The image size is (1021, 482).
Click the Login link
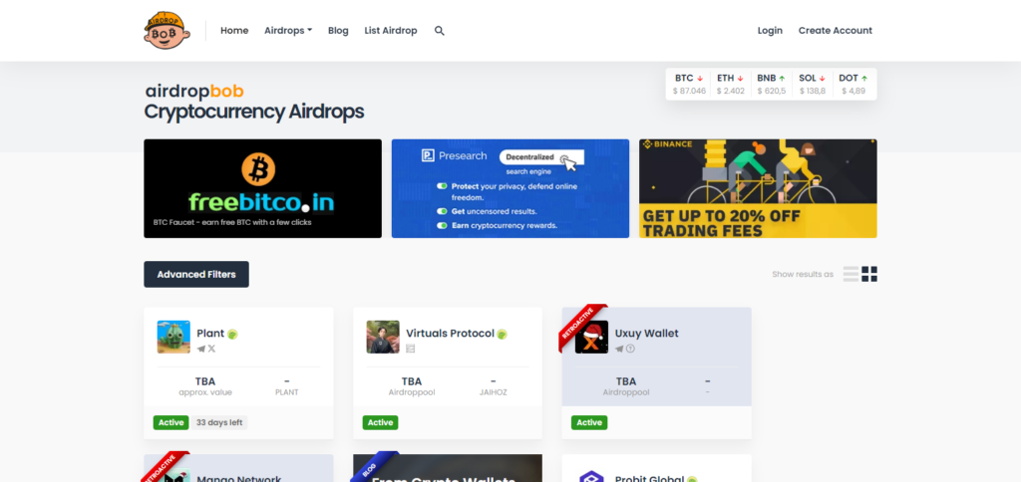coord(770,31)
